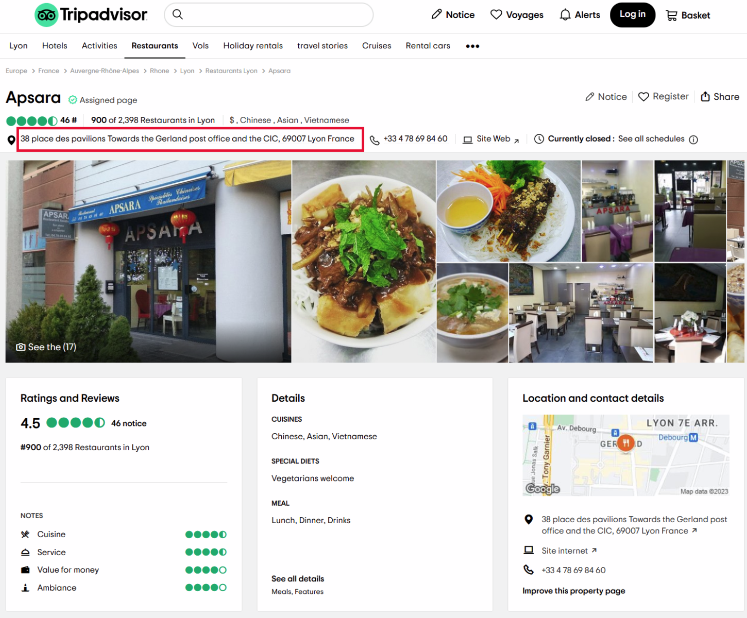Open the Basket cart icon
This screenshot has height=618, width=747.
pos(672,15)
